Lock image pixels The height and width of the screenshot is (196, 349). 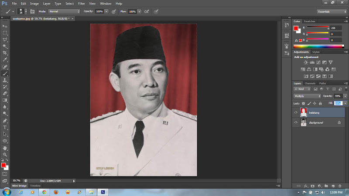(x=309, y=103)
